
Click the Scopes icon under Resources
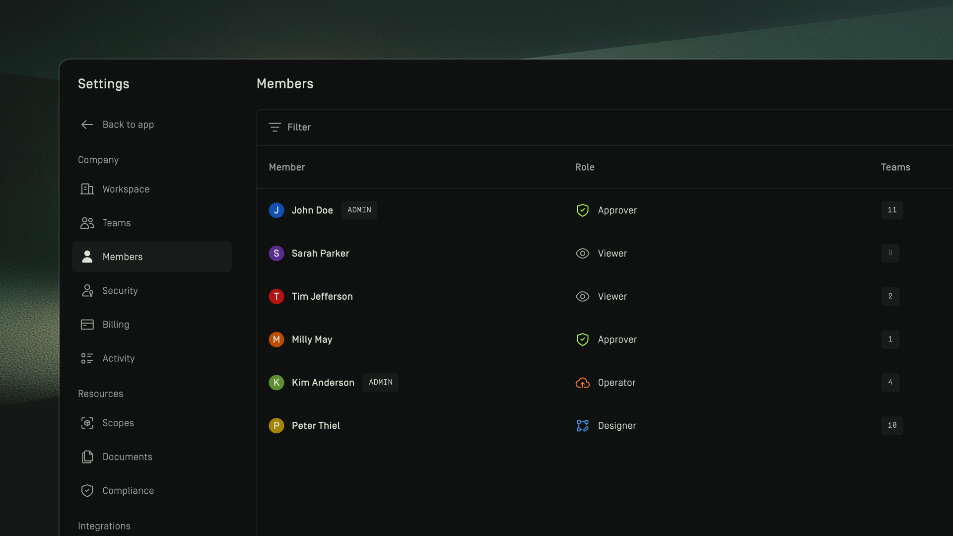click(x=87, y=423)
